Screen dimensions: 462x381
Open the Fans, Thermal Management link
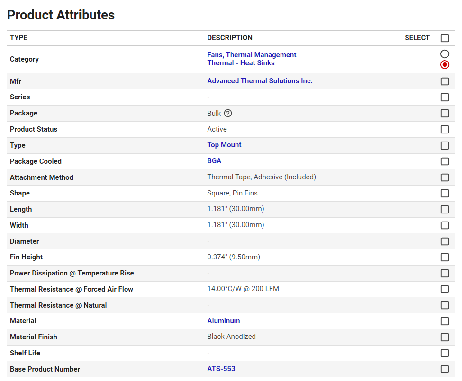[x=252, y=55]
